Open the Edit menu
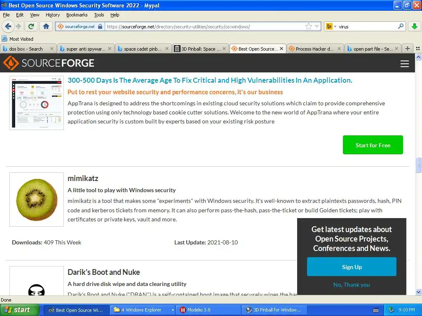This screenshot has height=316, width=422. click(20, 15)
